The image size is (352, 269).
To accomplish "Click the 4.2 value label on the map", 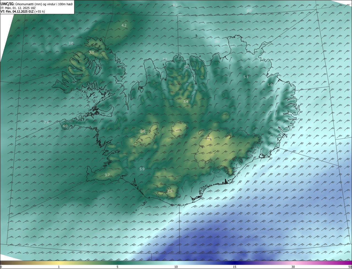I will [124, 25].
